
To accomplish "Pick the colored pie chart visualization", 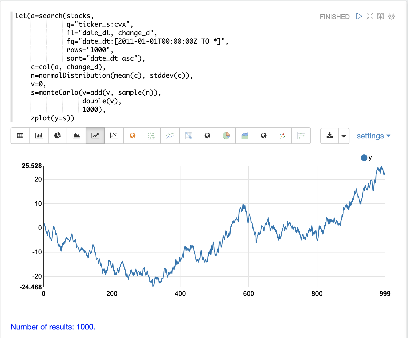I will click(x=226, y=136).
